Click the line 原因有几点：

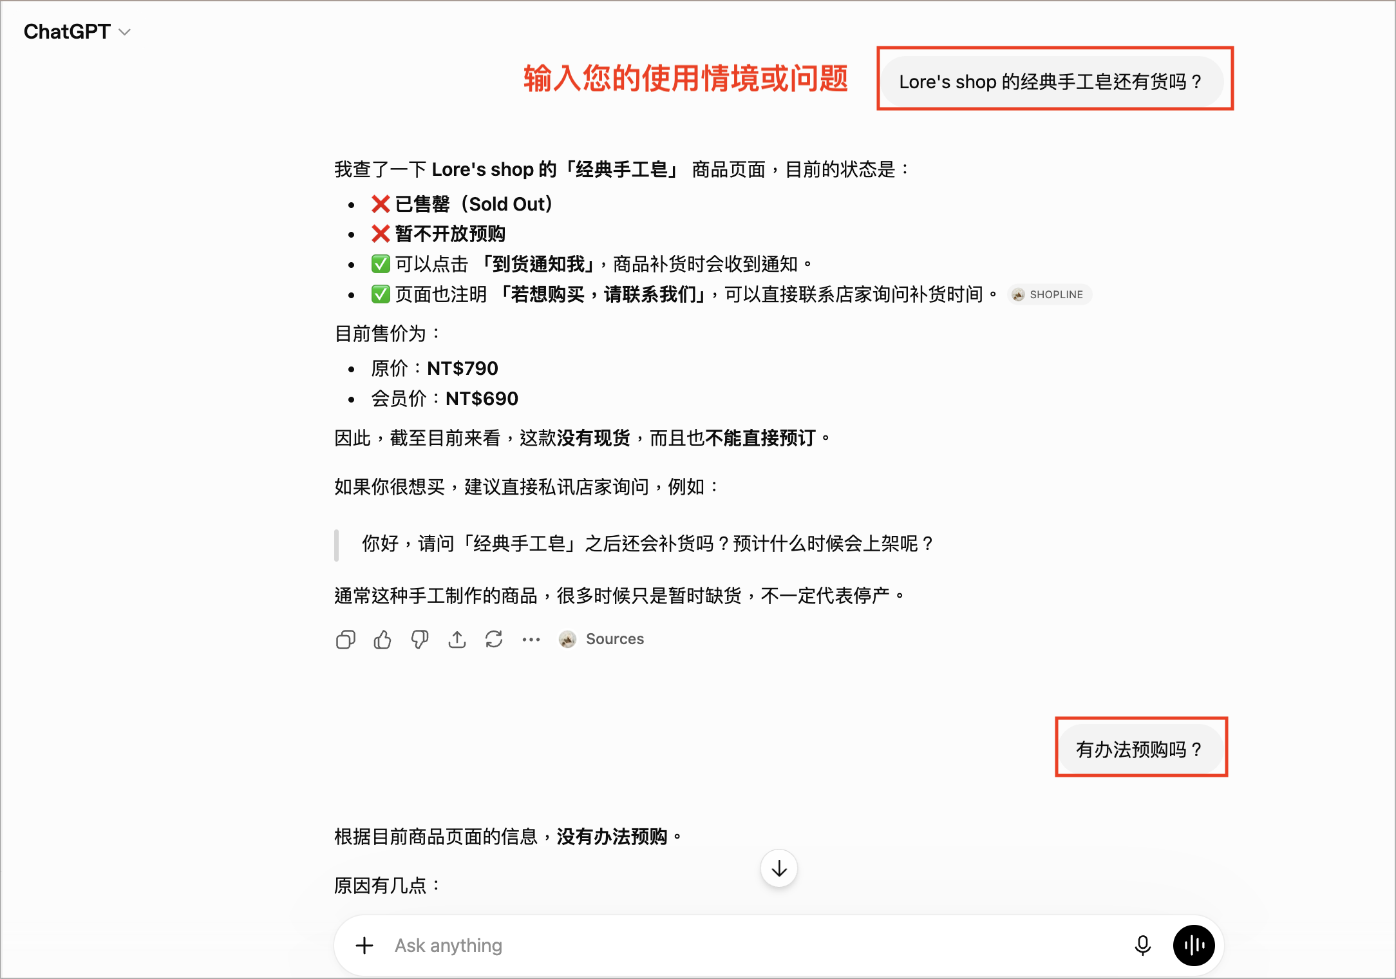pyautogui.click(x=388, y=885)
